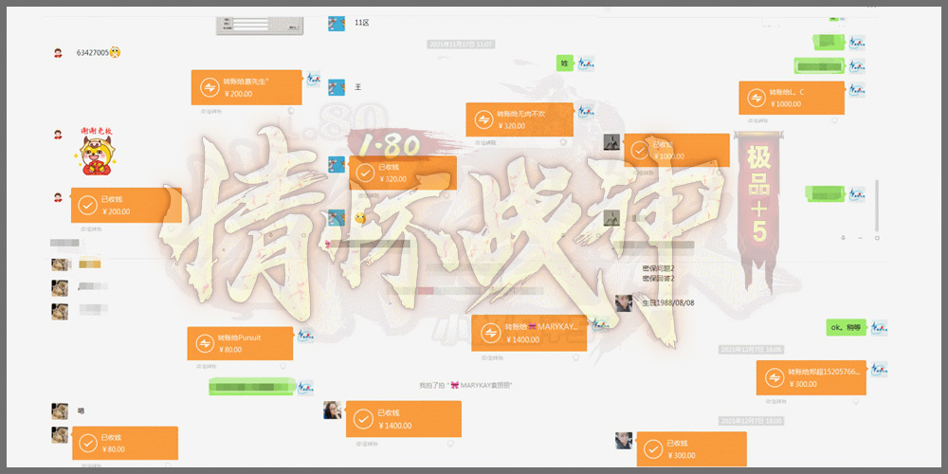Click the checkmark icon on the ¥320.00 已收钱 bubble
Screen dimensions: 948x474
coord(366,173)
